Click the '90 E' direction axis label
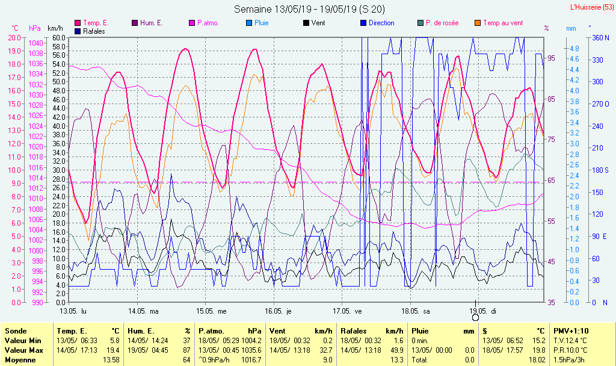Screen dimensions: 616x366 tap(600, 236)
